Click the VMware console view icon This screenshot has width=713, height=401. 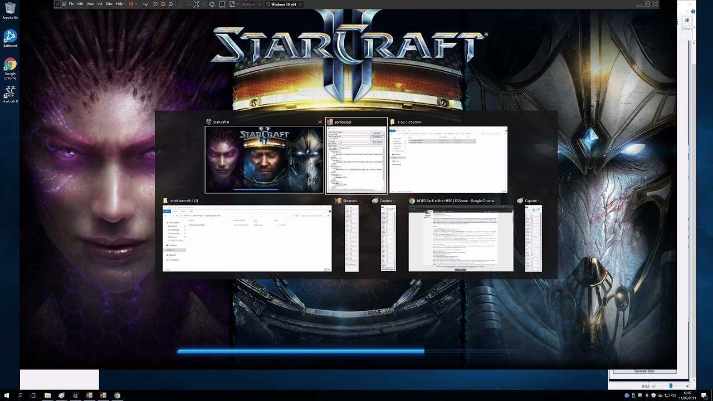pos(222,4)
